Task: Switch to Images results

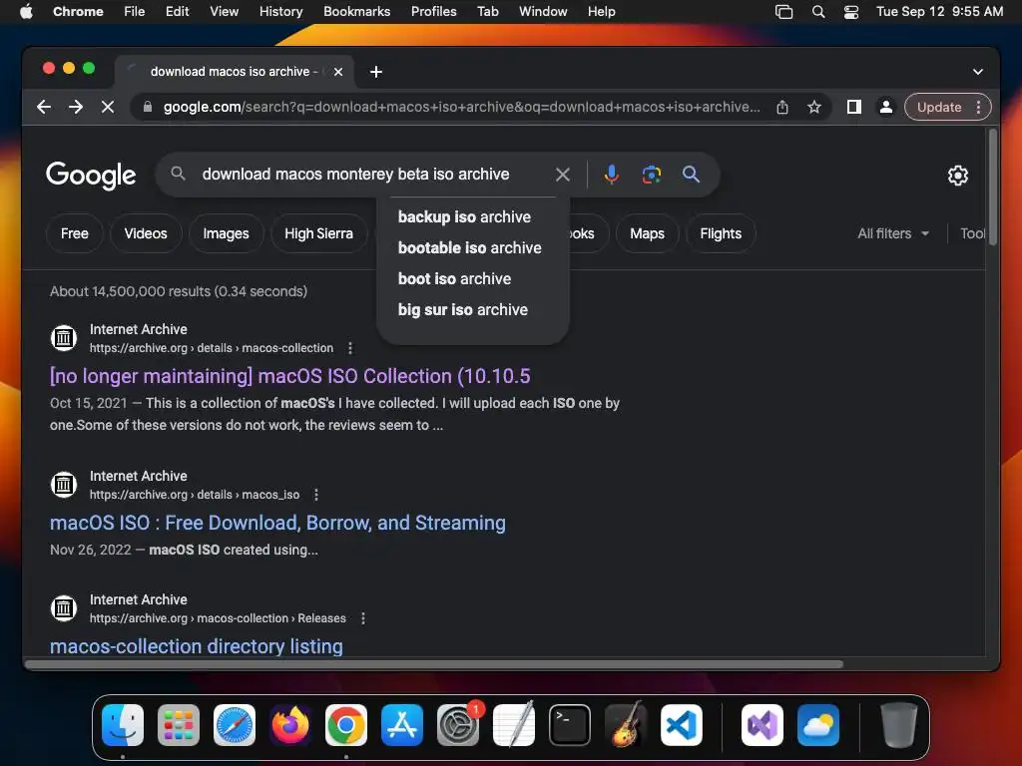Action: click(226, 233)
